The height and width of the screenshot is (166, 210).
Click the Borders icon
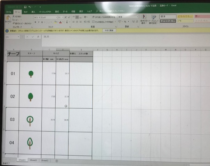click(49, 22)
